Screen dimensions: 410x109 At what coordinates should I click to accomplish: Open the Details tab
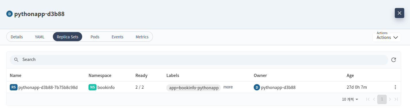(x=17, y=37)
